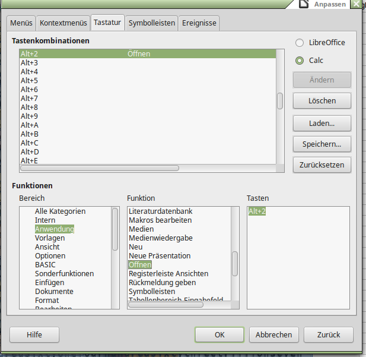The height and width of the screenshot is (357, 366).
Task: Select the Alt+C shortcut row
Action: point(148,143)
